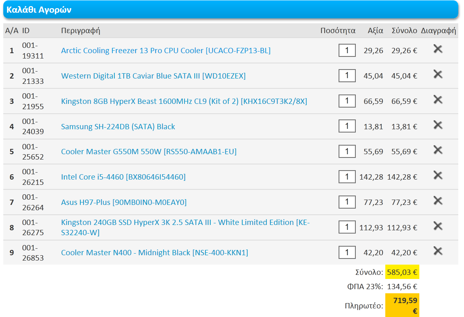Select the row total '112,93 €'
The image size is (464, 317).
[402, 228]
